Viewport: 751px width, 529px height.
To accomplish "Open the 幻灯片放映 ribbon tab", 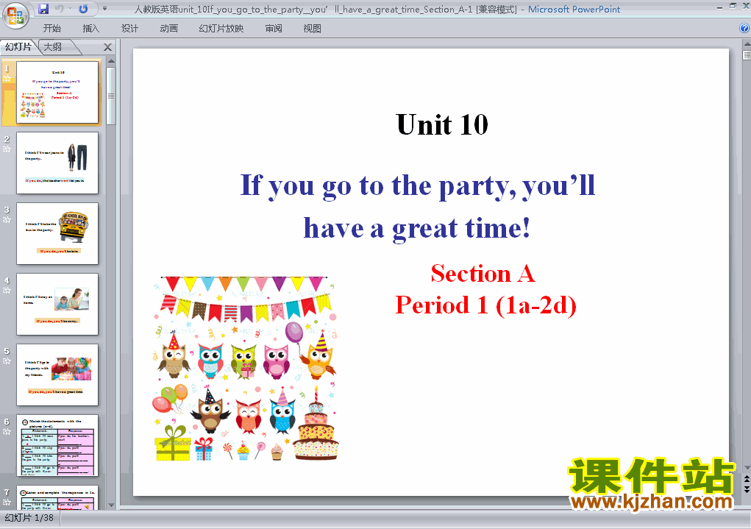I will 221,28.
